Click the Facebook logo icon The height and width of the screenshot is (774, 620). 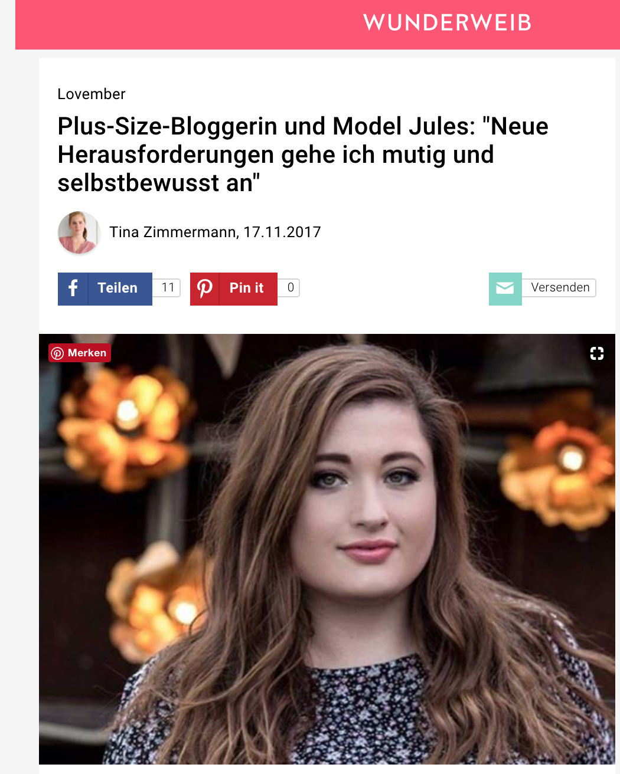coord(73,288)
